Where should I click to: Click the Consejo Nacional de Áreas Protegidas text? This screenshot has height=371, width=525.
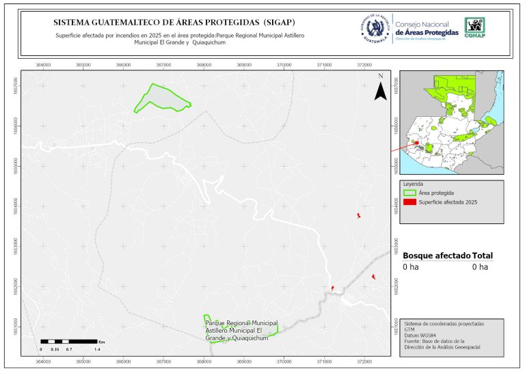(x=427, y=28)
